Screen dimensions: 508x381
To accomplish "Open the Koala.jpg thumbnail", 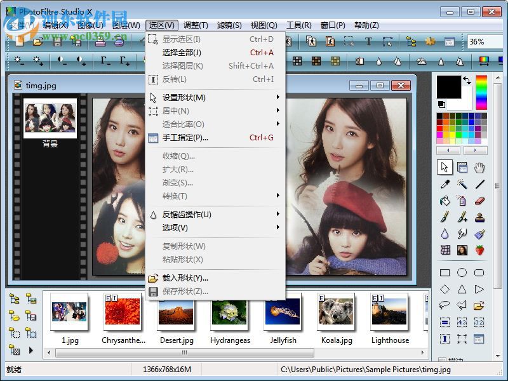I will (337, 312).
